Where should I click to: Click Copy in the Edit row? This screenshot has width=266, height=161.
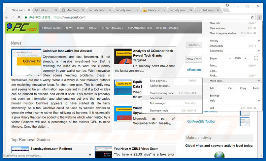243,88
